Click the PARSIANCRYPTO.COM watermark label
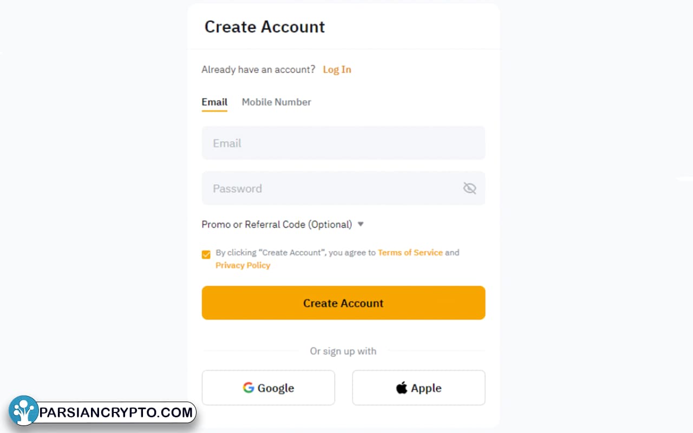The width and height of the screenshot is (693, 433). (x=116, y=412)
